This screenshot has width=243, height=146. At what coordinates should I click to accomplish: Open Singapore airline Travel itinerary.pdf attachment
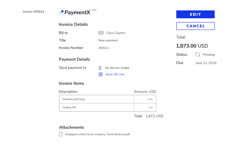click(97, 134)
